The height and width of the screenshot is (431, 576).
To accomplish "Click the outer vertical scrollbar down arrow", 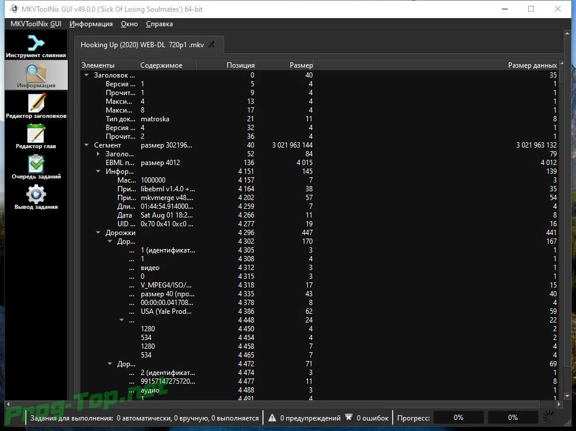I will 567,396.
